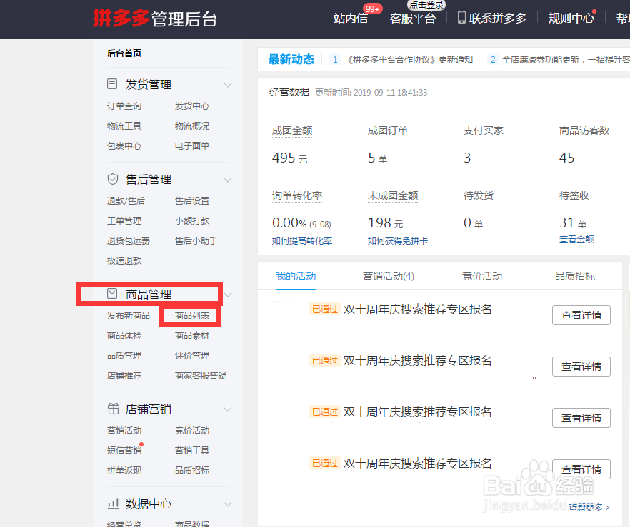Click 查看详情 for second activity row
This screenshot has height=527, width=630.
pos(581,367)
